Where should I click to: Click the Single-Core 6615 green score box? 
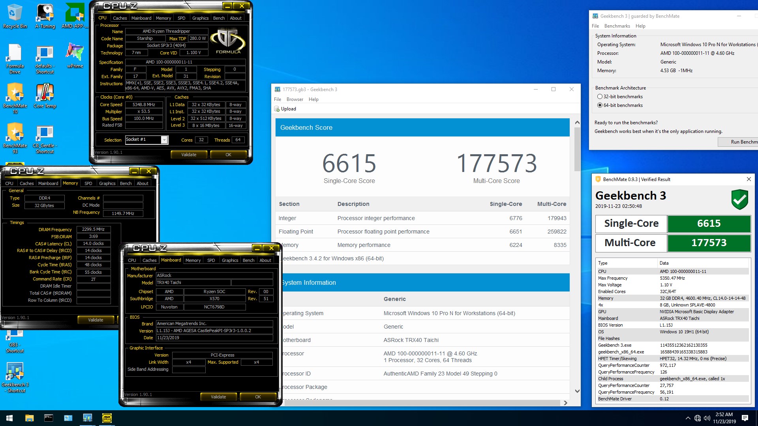[709, 224]
